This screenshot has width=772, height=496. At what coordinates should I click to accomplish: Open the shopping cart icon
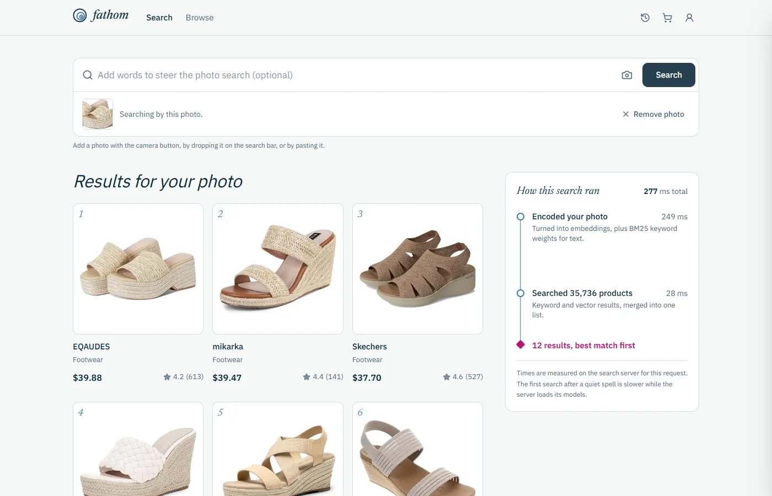coord(667,18)
